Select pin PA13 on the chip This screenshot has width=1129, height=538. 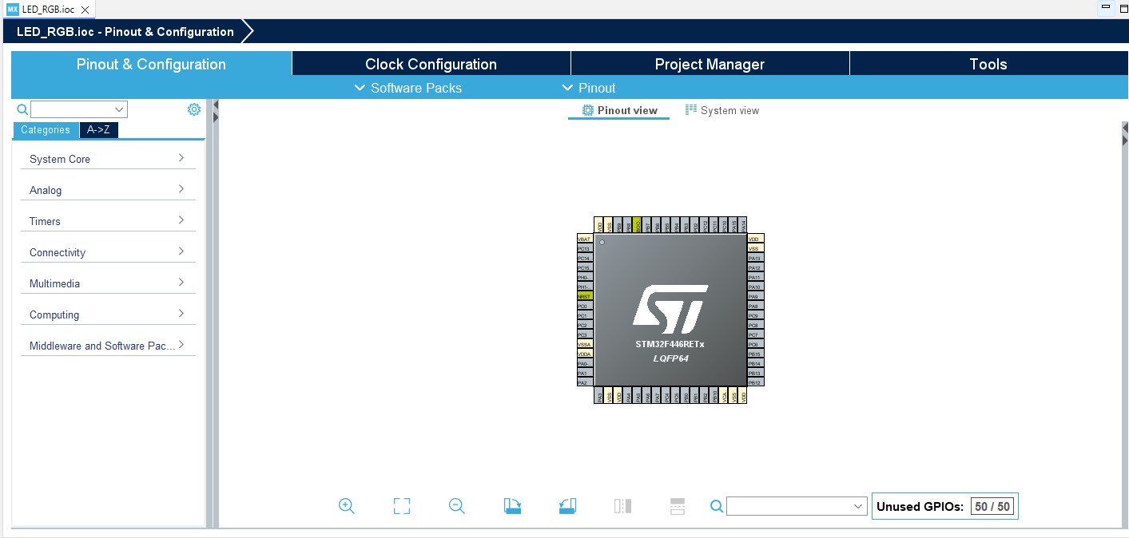pyautogui.click(x=756, y=258)
